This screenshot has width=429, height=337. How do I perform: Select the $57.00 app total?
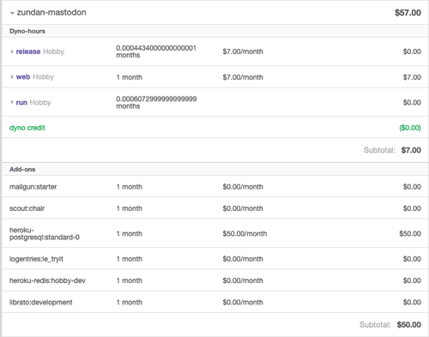point(408,13)
